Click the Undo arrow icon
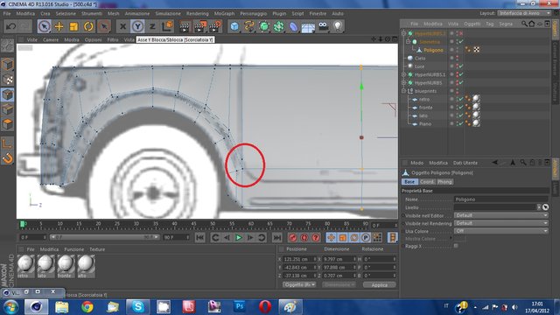 pyautogui.click(x=11, y=26)
